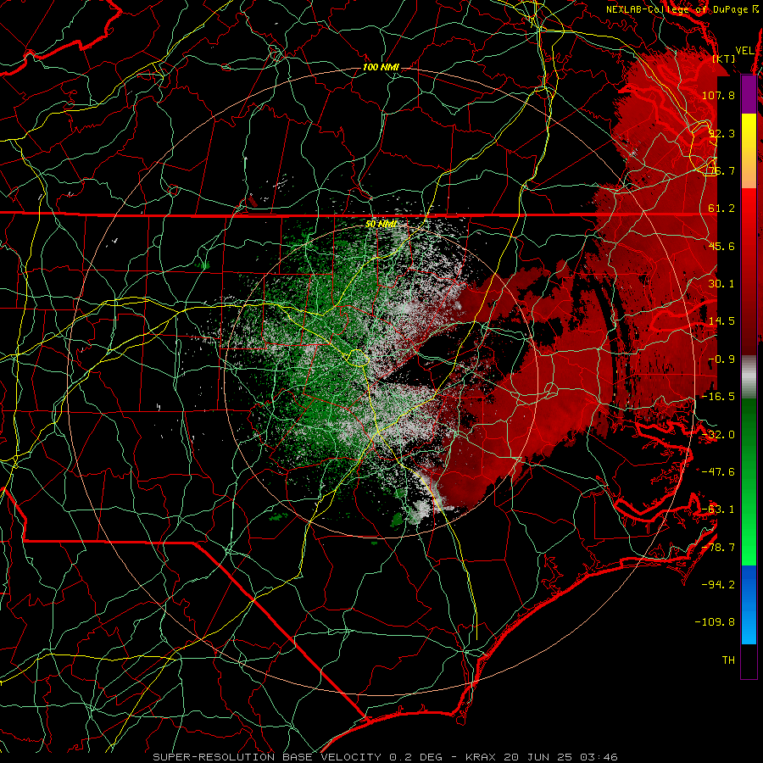
Task: Click the SUPER-RESOLUTION BASE VELOCITY caption text
Action: (x=267, y=757)
